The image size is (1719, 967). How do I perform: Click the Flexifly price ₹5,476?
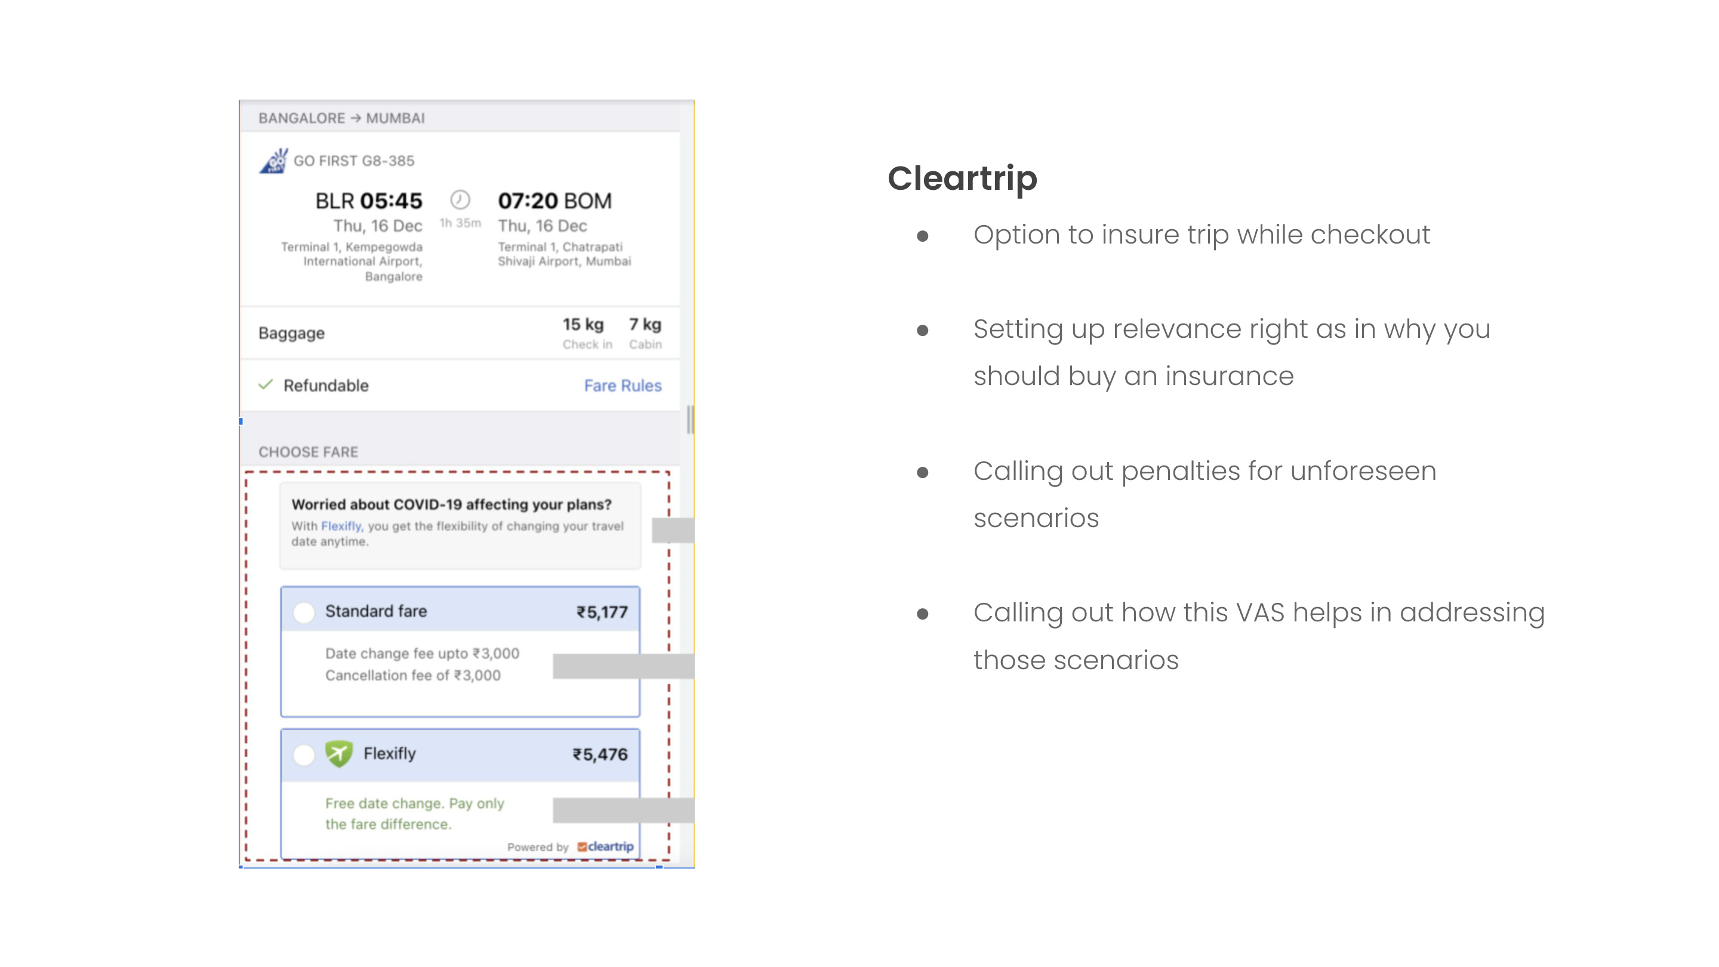tap(600, 754)
